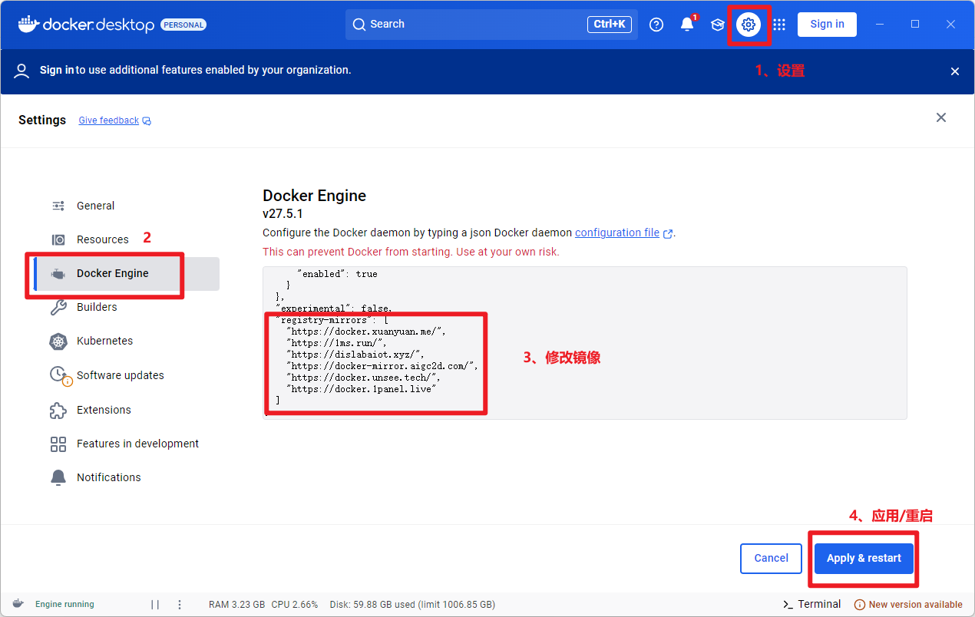Click the Ctrl+K shortcut badge
This screenshot has width=975, height=617.
pos(610,25)
